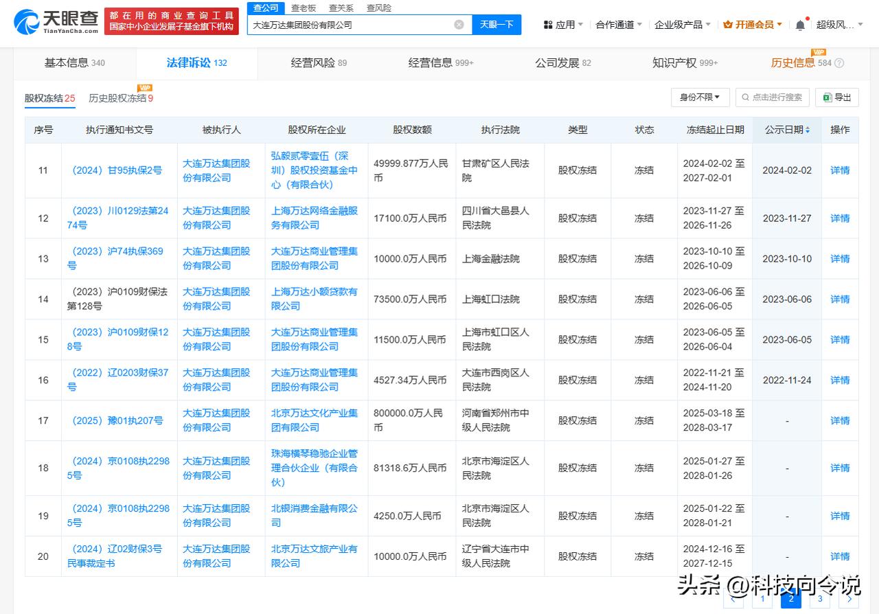
Task: Click 详情 for row 11
Action: 840,170
